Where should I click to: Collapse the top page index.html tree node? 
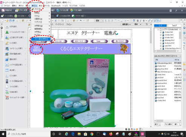158,29
